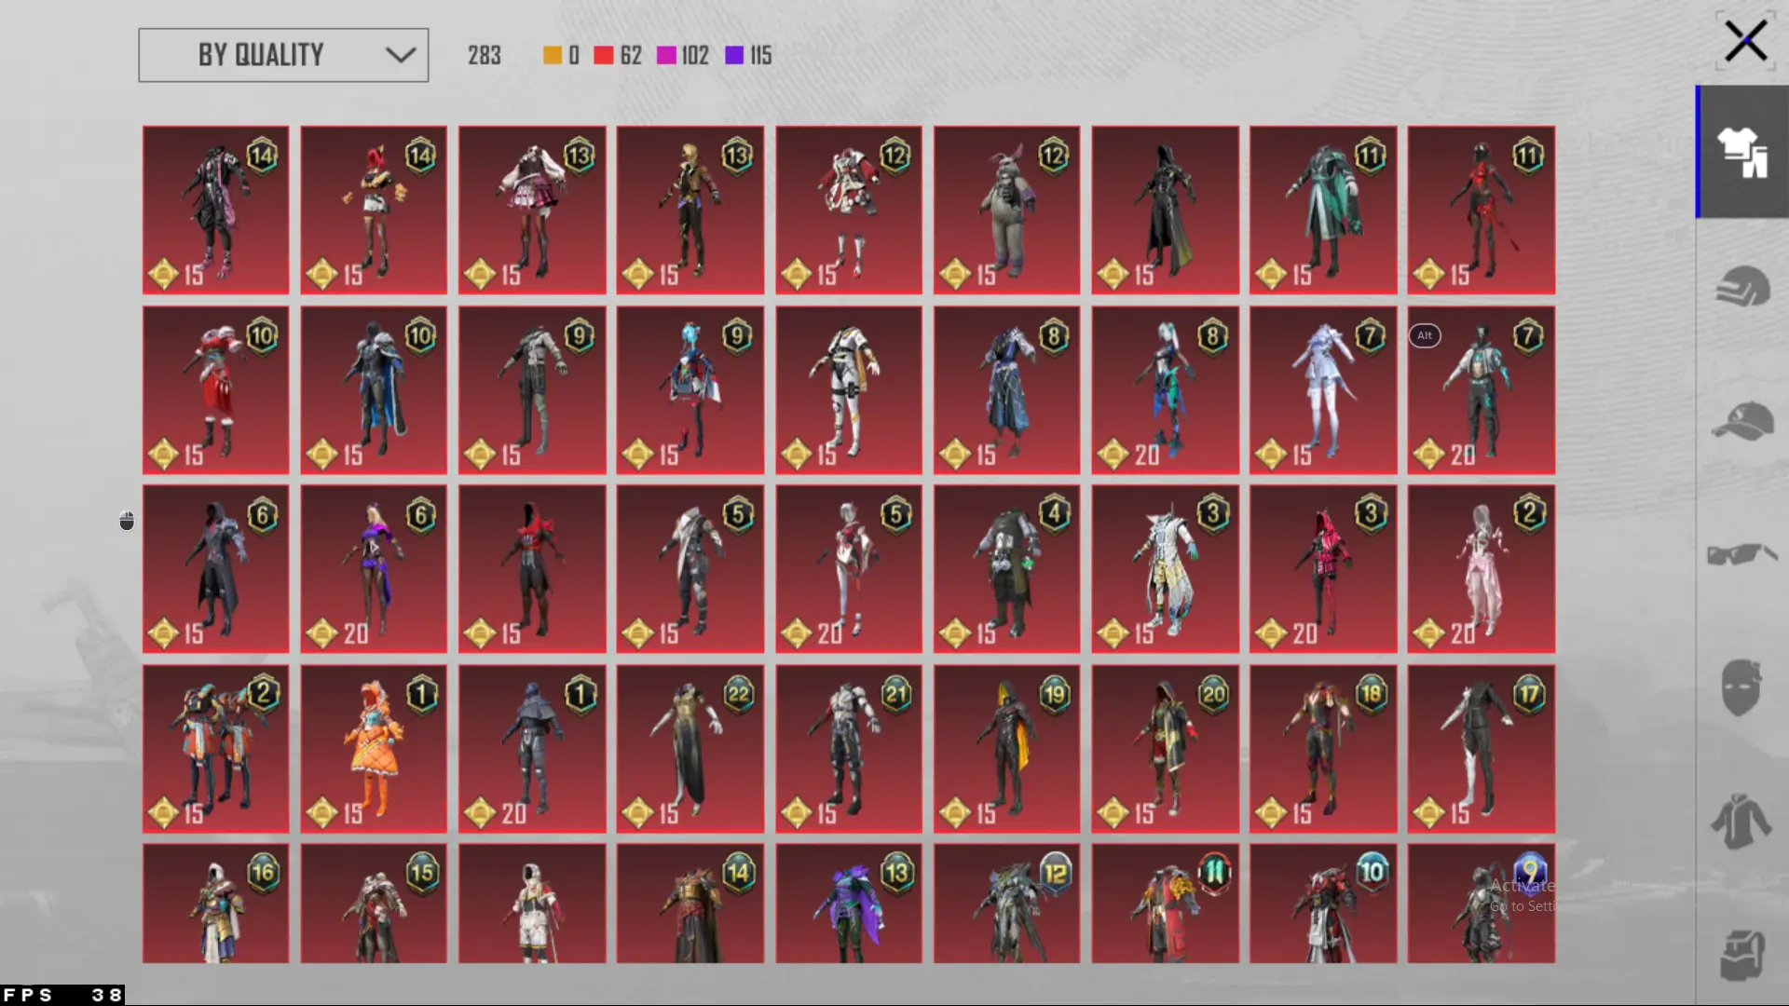The image size is (1789, 1006).
Task: Open the outfits category in sidebar
Action: pos(1741,152)
